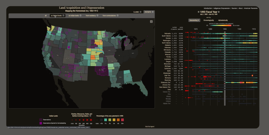Viewport: 269px width, 135px height.
Task: Show info icon for 'from commutations'
Action: (x=117, y=15)
